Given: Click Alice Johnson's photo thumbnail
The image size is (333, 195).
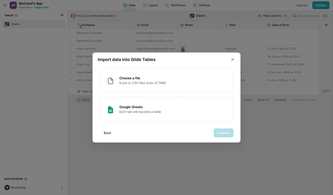Looking at the screenshot, I should pos(183,49).
